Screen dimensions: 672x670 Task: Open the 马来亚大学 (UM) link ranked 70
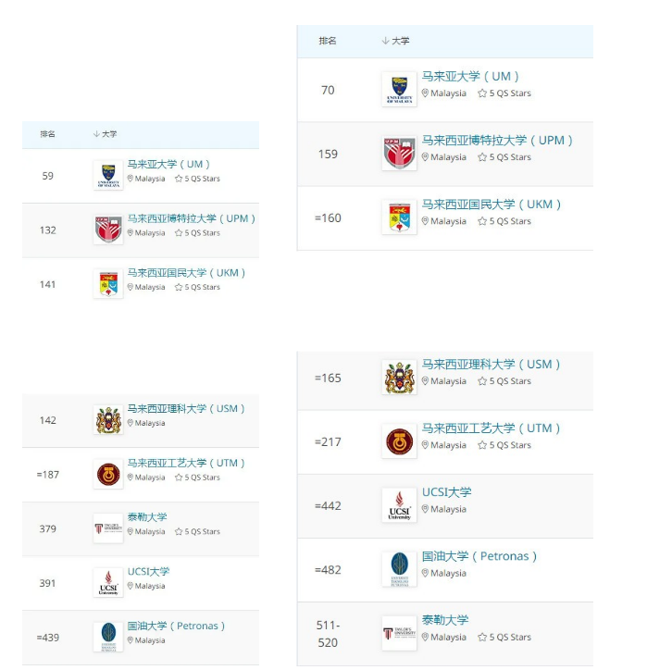(470, 77)
